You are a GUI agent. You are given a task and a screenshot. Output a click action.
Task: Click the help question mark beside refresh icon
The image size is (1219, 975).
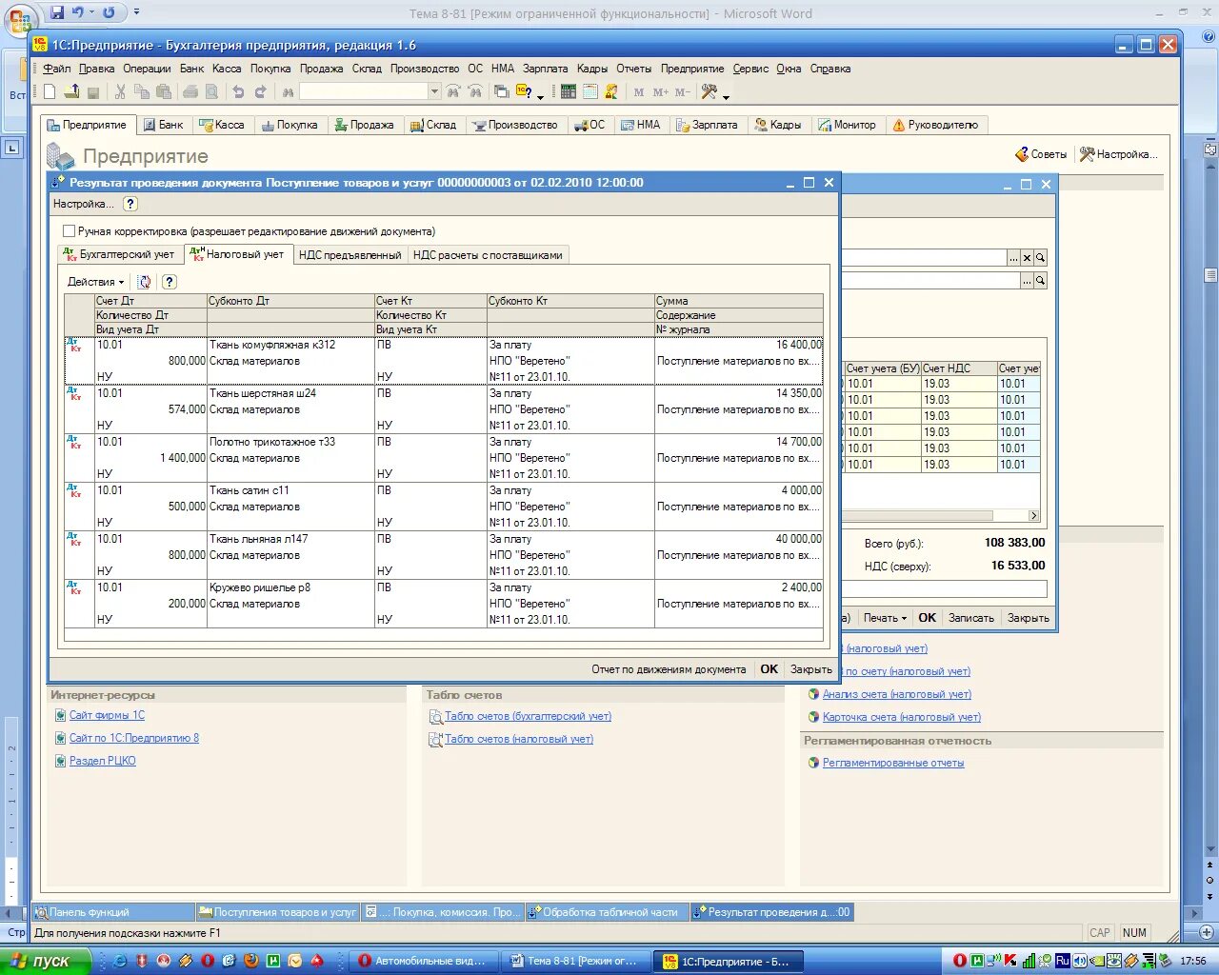(169, 282)
